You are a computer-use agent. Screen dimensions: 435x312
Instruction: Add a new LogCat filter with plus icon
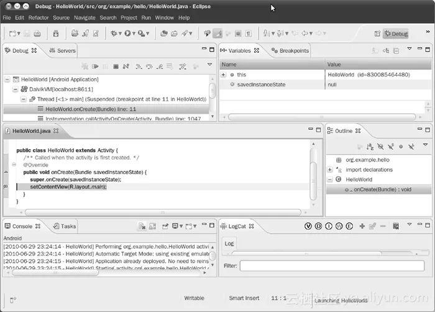pos(362,226)
